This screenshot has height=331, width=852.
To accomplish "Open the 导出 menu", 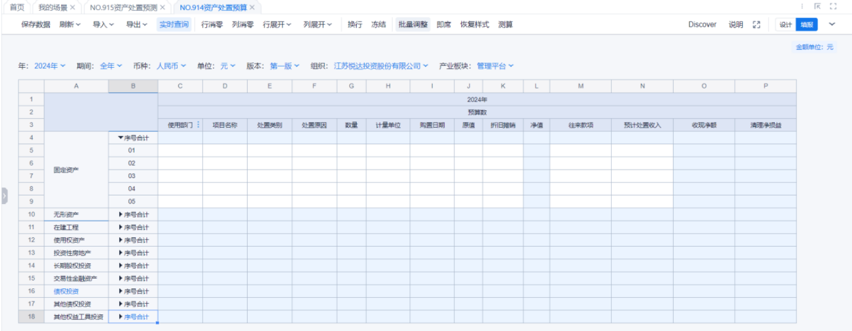I will pyautogui.click(x=136, y=25).
